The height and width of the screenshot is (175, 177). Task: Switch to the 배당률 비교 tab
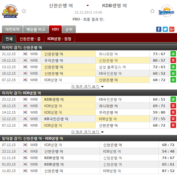(x=36, y=30)
